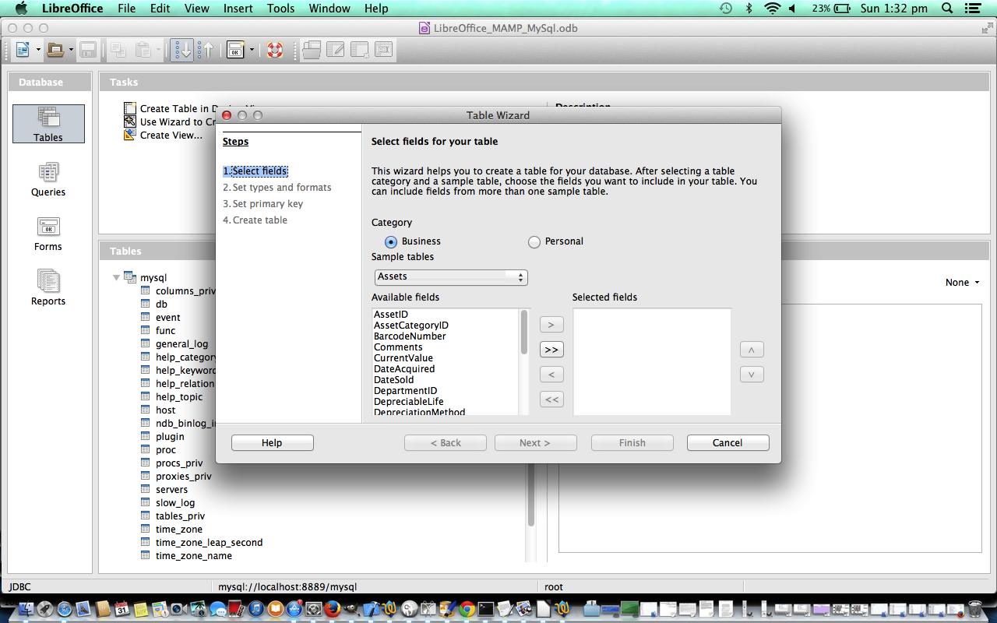The image size is (997, 623).
Task: Select the Personal category radio button
Action: (x=534, y=241)
